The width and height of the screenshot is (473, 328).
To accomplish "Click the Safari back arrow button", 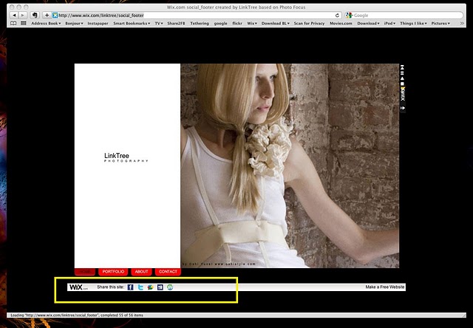I will (x=13, y=15).
